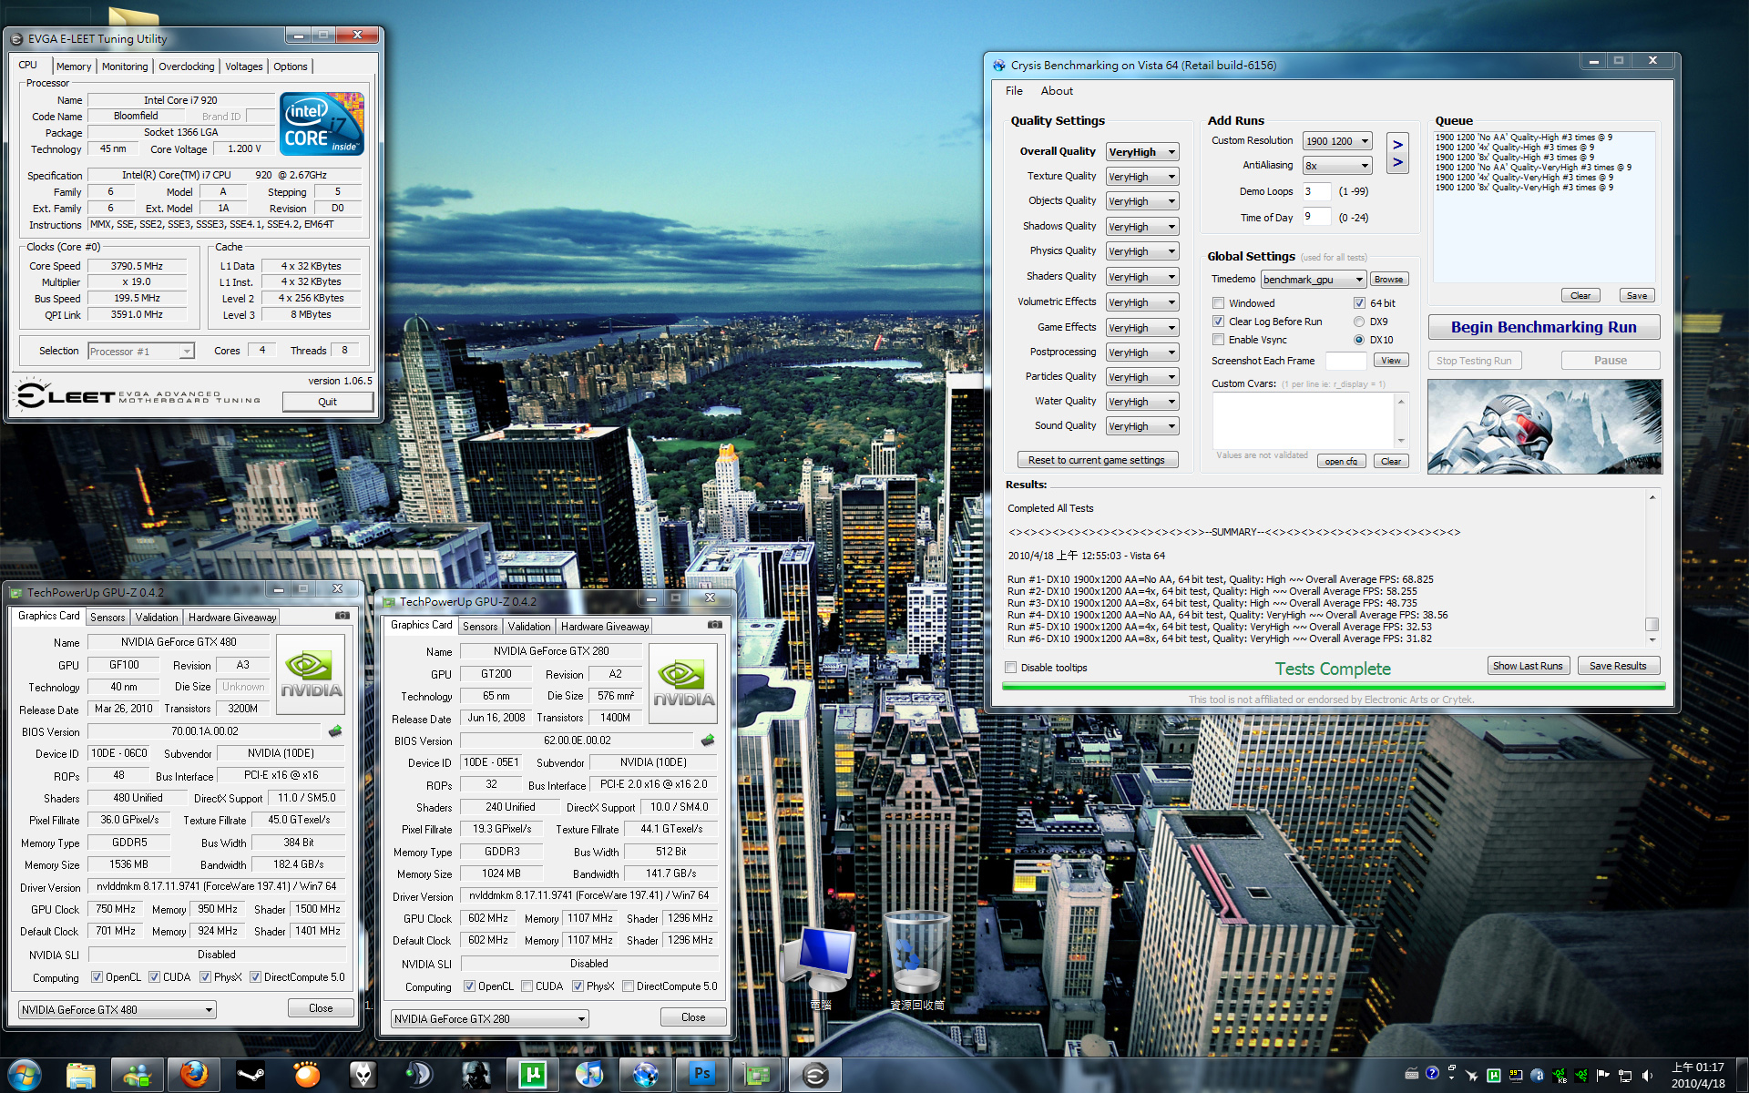Image resolution: width=1749 pixels, height=1093 pixels.
Task: Click the Timedemo Browse button
Action: click(x=1388, y=280)
